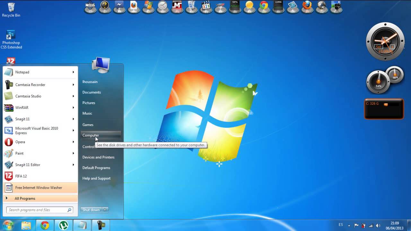Viewport: 411px width, 231px height.
Task: Open uTorrent from the taskbar
Action: tap(64, 225)
